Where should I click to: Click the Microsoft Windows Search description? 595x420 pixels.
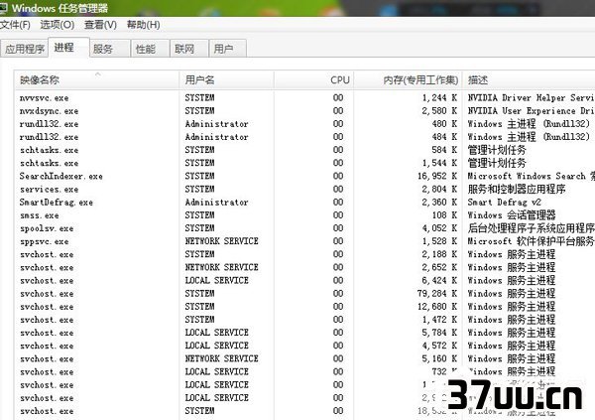(x=531, y=176)
